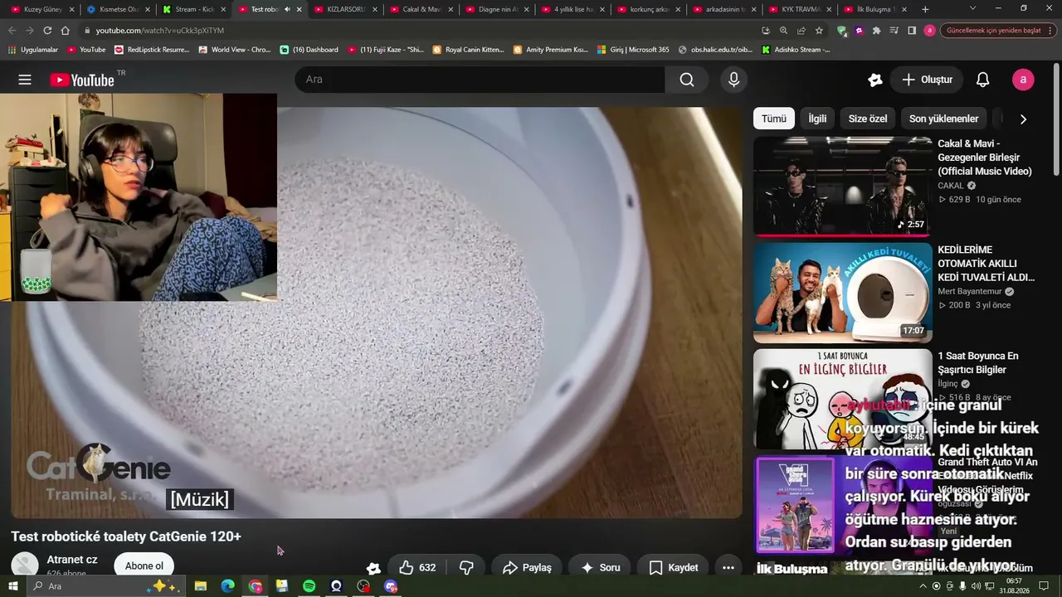1062x597 pixels.
Task: Switch to the KIZLARSORU tab
Action: tap(345, 9)
